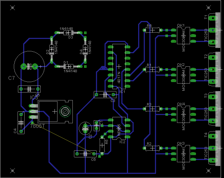Select the NE555 timer chip IC2
This screenshot has width=224, height=178.
119,128
